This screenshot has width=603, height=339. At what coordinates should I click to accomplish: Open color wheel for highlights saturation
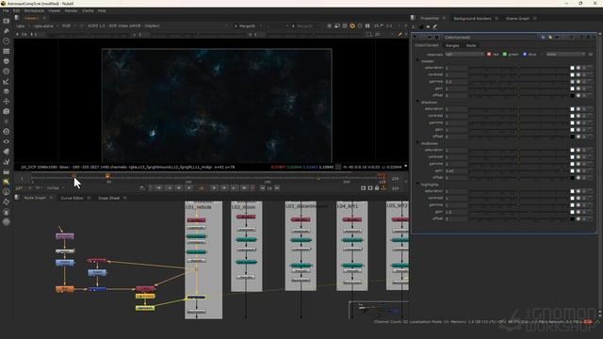pyautogui.click(x=578, y=191)
